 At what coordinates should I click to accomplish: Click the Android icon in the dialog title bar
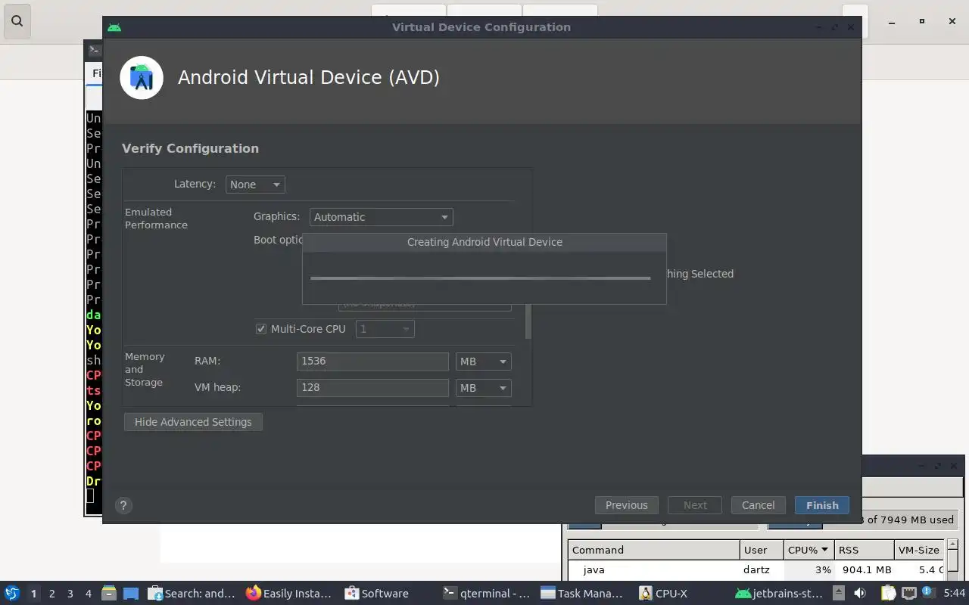point(114,27)
